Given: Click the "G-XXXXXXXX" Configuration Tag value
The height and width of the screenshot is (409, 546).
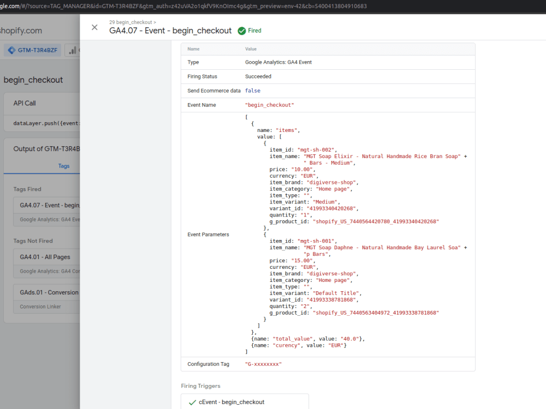Looking at the screenshot, I should (x=263, y=364).
